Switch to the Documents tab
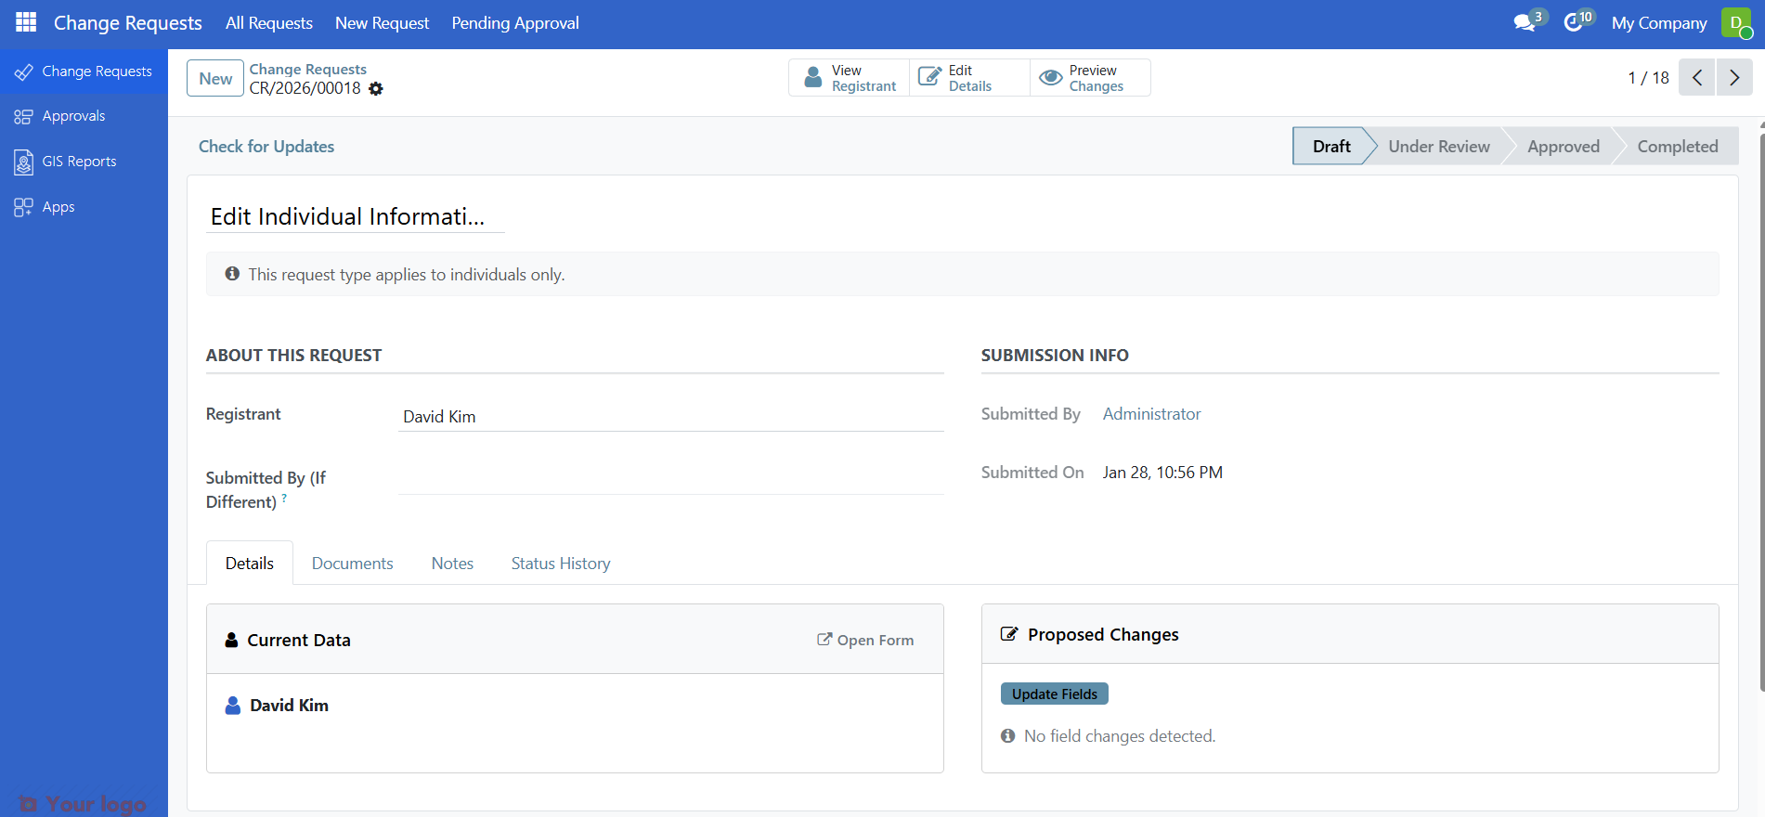The width and height of the screenshot is (1765, 817). pos(352,564)
